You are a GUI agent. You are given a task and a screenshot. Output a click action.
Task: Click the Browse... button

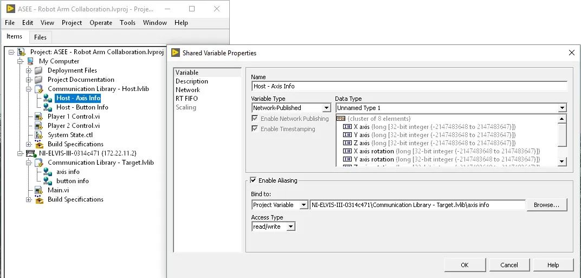[x=547, y=205]
